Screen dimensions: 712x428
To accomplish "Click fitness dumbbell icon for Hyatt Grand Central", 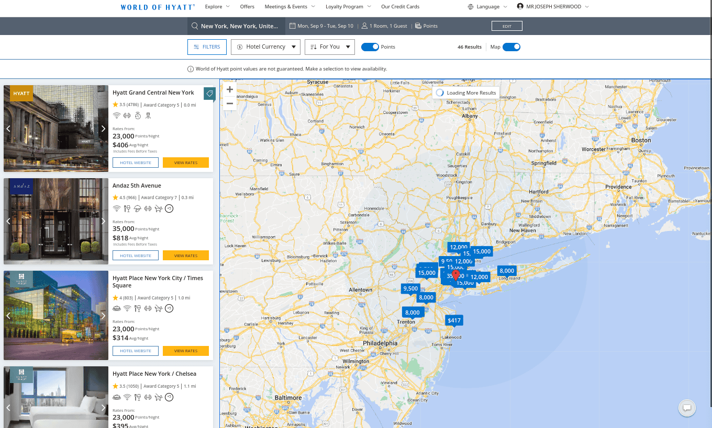I will (x=127, y=115).
